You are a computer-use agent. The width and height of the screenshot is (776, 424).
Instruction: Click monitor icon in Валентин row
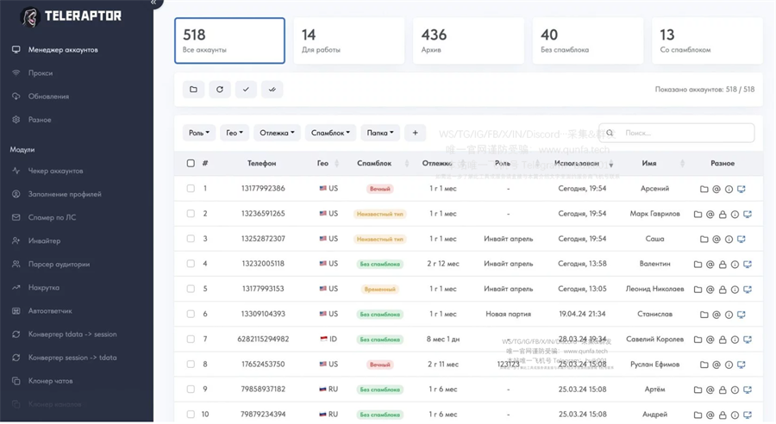748,265
